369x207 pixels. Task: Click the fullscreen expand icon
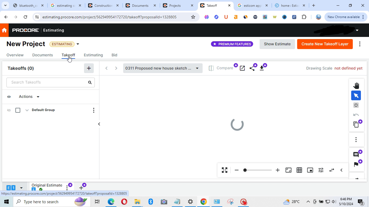tap(224, 170)
